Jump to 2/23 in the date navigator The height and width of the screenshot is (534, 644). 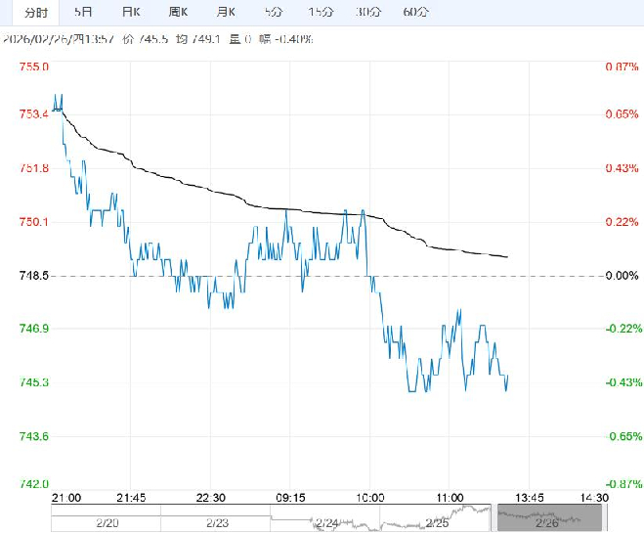217,523
